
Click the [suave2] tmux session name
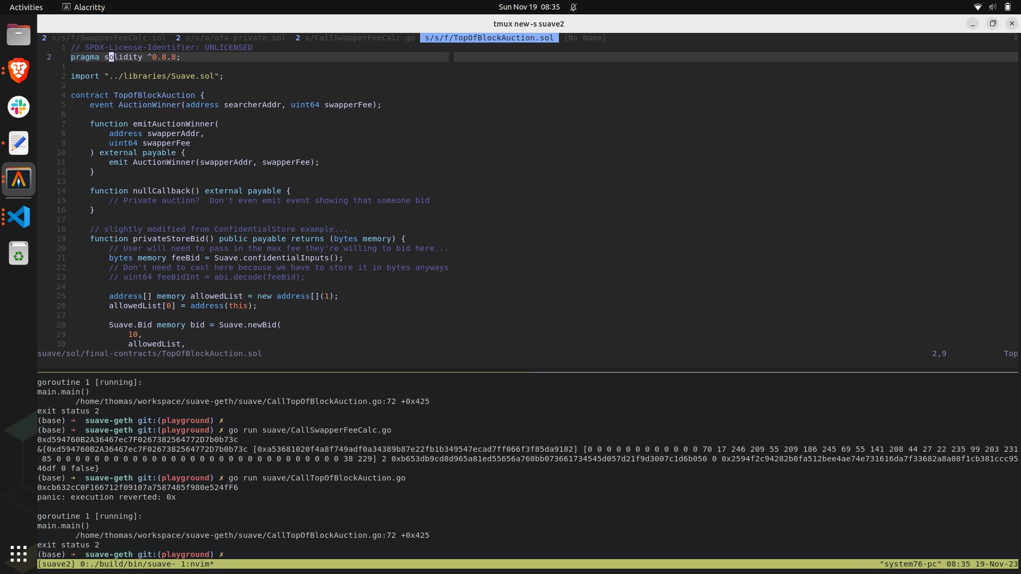(x=56, y=564)
